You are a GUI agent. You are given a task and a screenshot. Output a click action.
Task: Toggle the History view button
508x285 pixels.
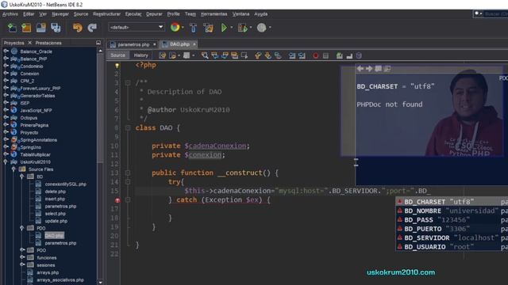tap(141, 55)
